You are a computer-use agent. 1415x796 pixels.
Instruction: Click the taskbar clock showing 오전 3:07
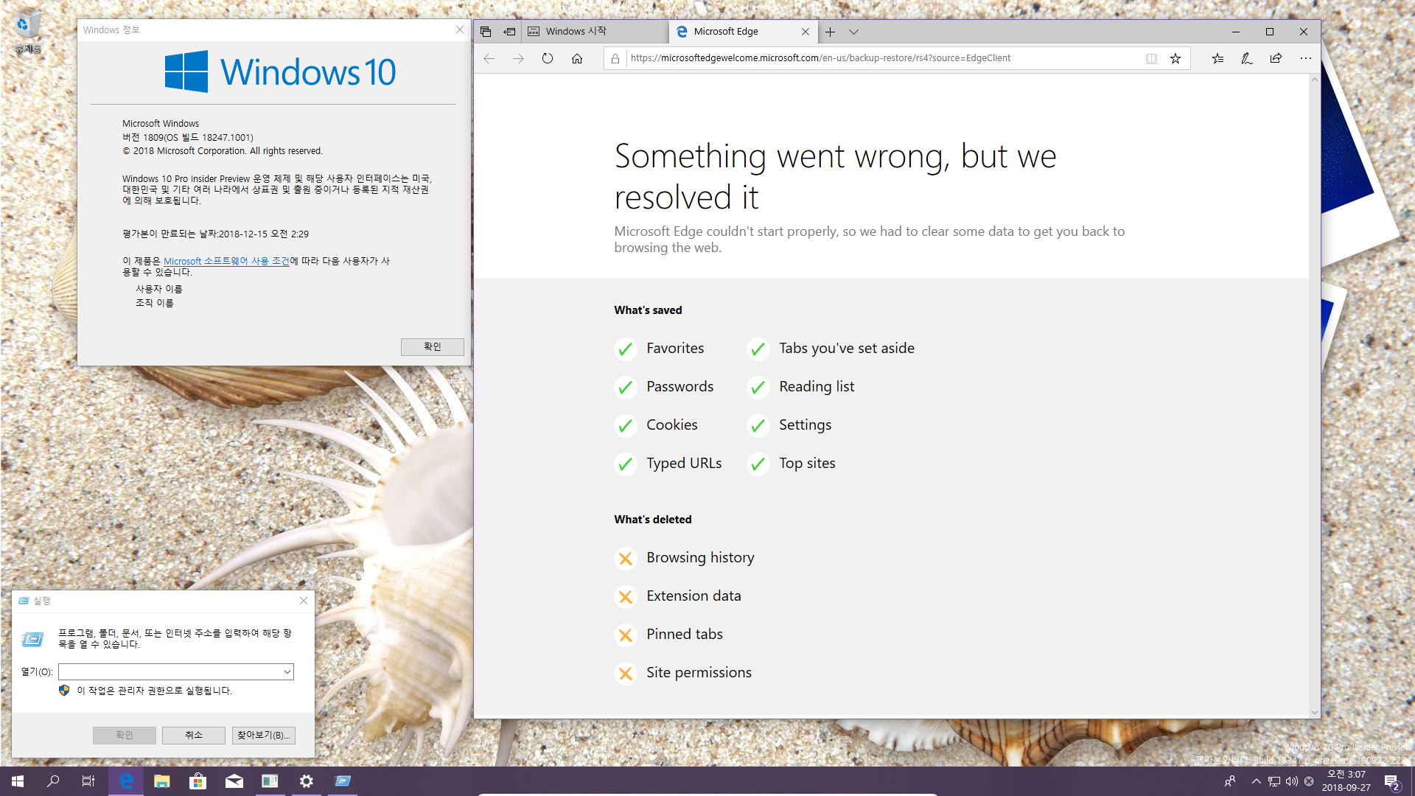pyautogui.click(x=1346, y=781)
